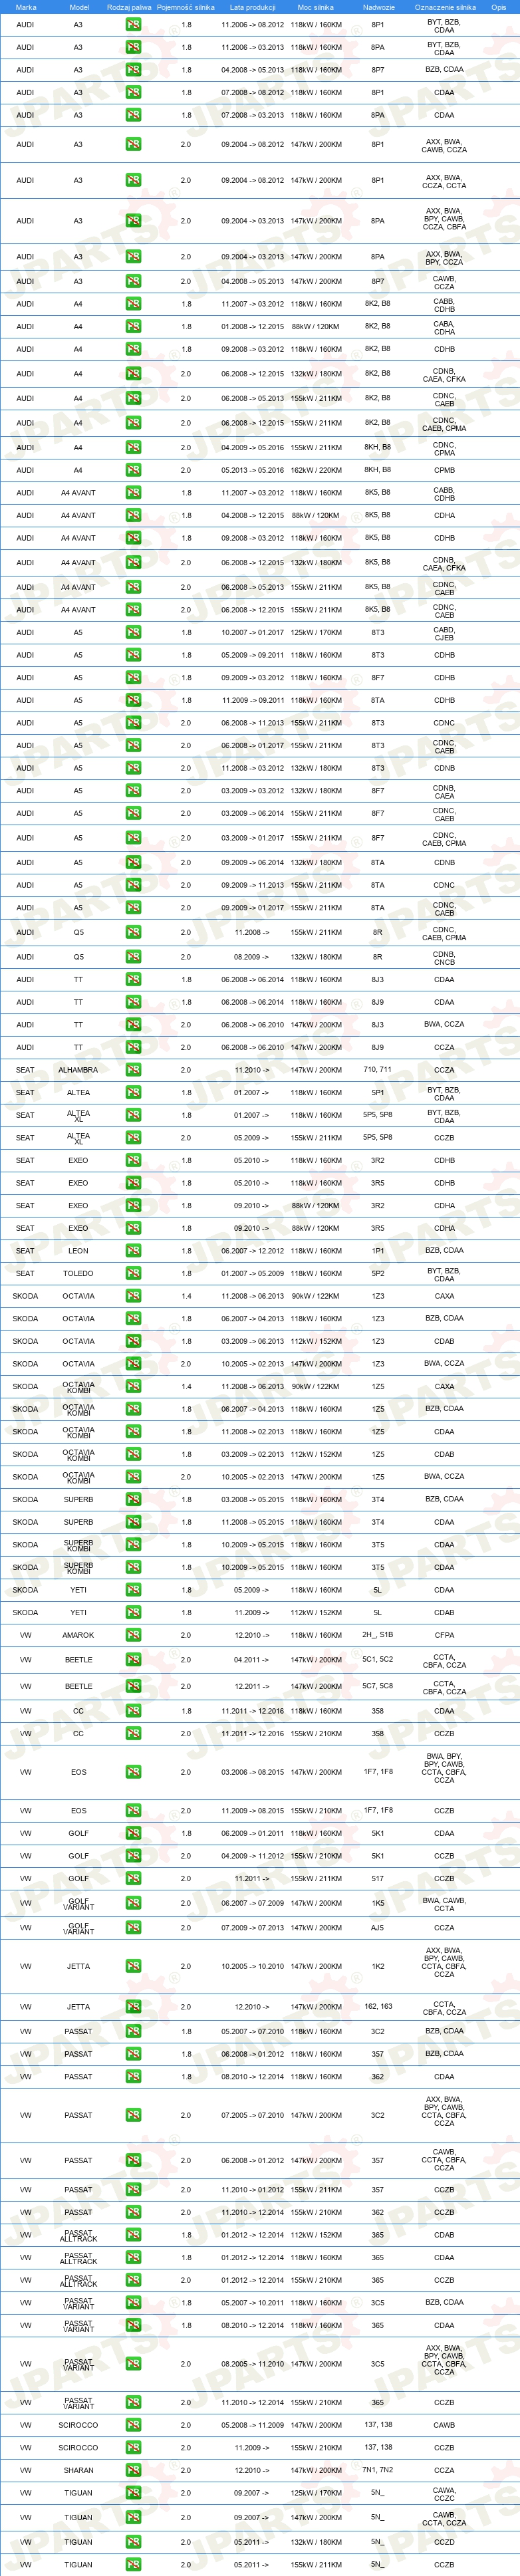The width and height of the screenshot is (520, 2576).
Task: Click the fuel icon for VW SCIROCCO CCZB
Action: coord(133,2448)
